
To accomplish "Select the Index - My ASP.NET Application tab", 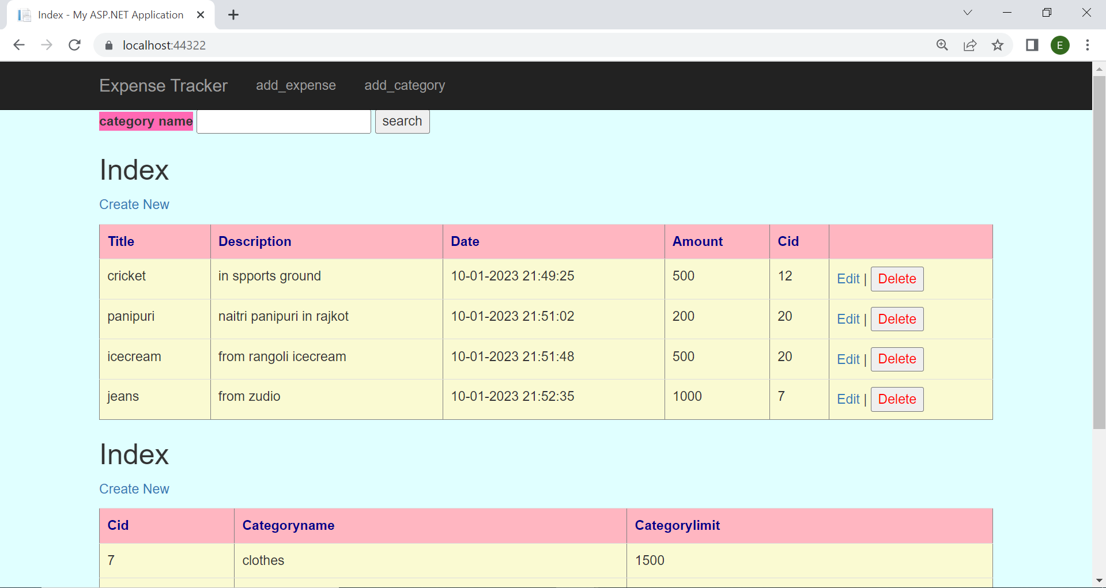I will [x=111, y=15].
